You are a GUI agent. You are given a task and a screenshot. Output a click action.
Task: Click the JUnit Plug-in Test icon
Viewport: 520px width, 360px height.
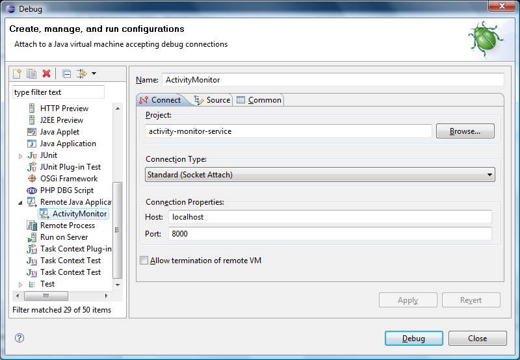point(32,167)
